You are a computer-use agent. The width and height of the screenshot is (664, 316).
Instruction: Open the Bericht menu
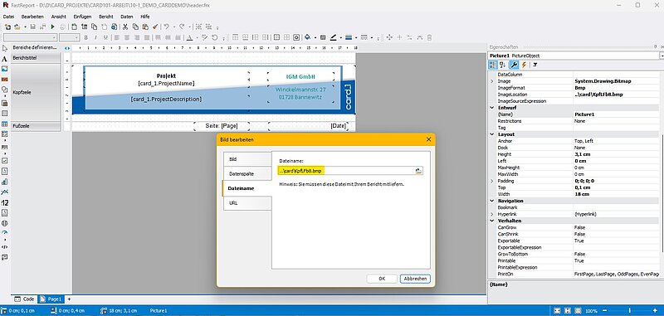click(106, 17)
